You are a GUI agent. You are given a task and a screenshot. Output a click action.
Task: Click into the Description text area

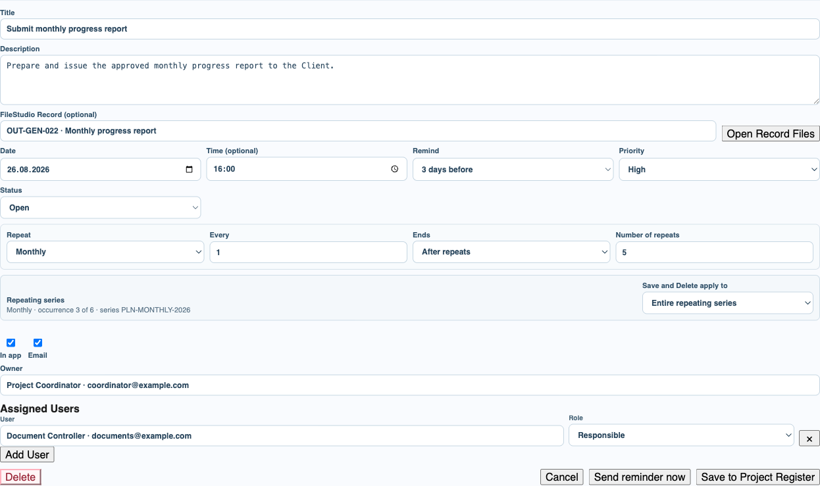[410, 80]
